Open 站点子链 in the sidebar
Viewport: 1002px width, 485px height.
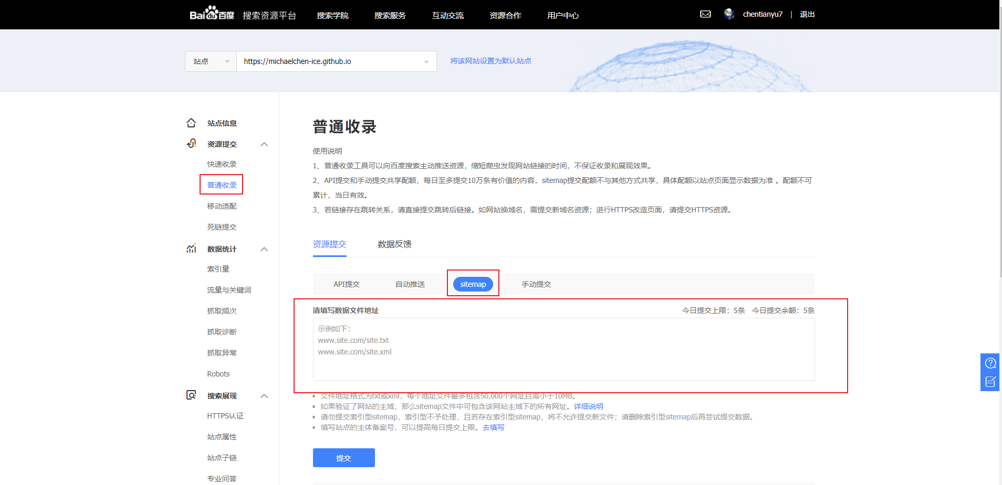click(x=222, y=458)
